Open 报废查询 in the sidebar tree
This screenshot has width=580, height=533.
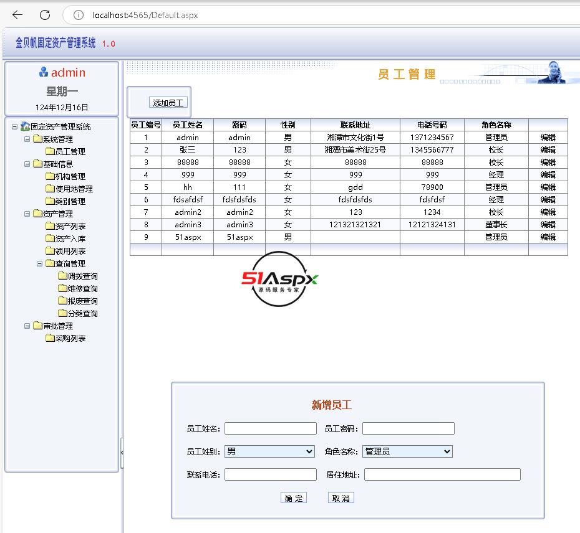coord(82,301)
